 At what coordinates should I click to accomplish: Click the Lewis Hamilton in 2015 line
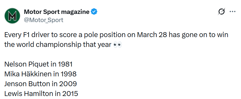(41, 94)
